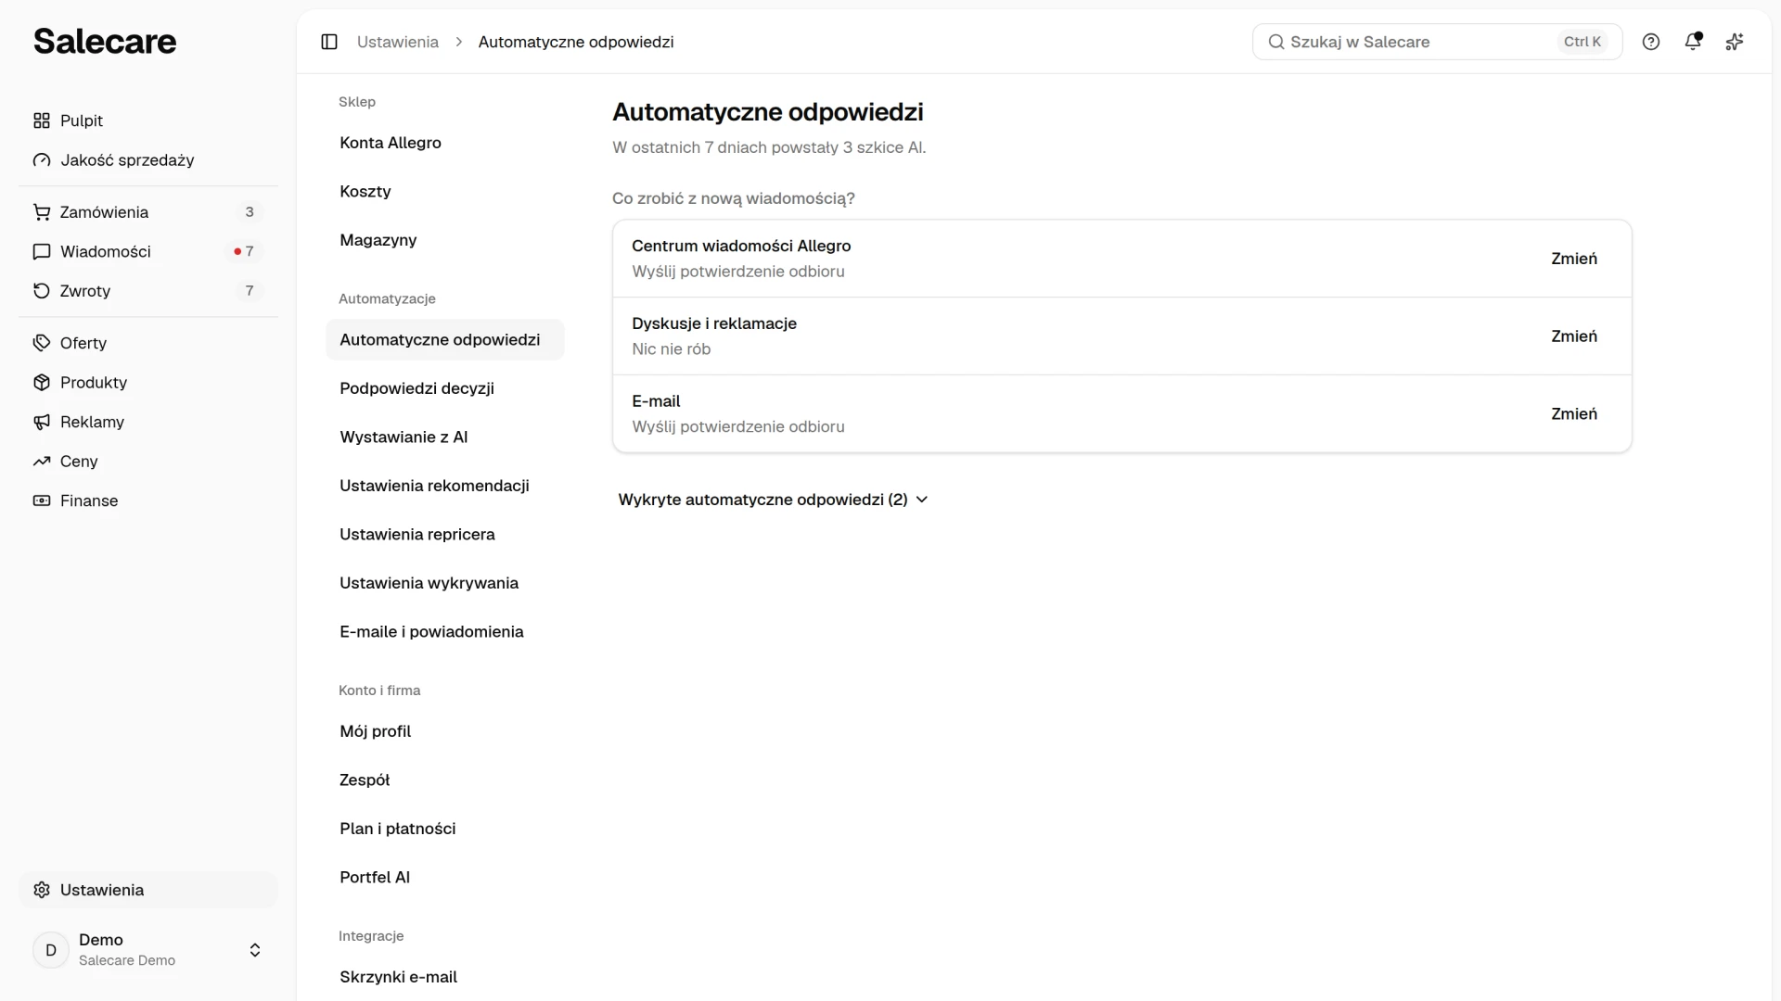Open Ustawienia rekomendacji
The height and width of the screenshot is (1001, 1781).
pyautogui.click(x=445, y=486)
